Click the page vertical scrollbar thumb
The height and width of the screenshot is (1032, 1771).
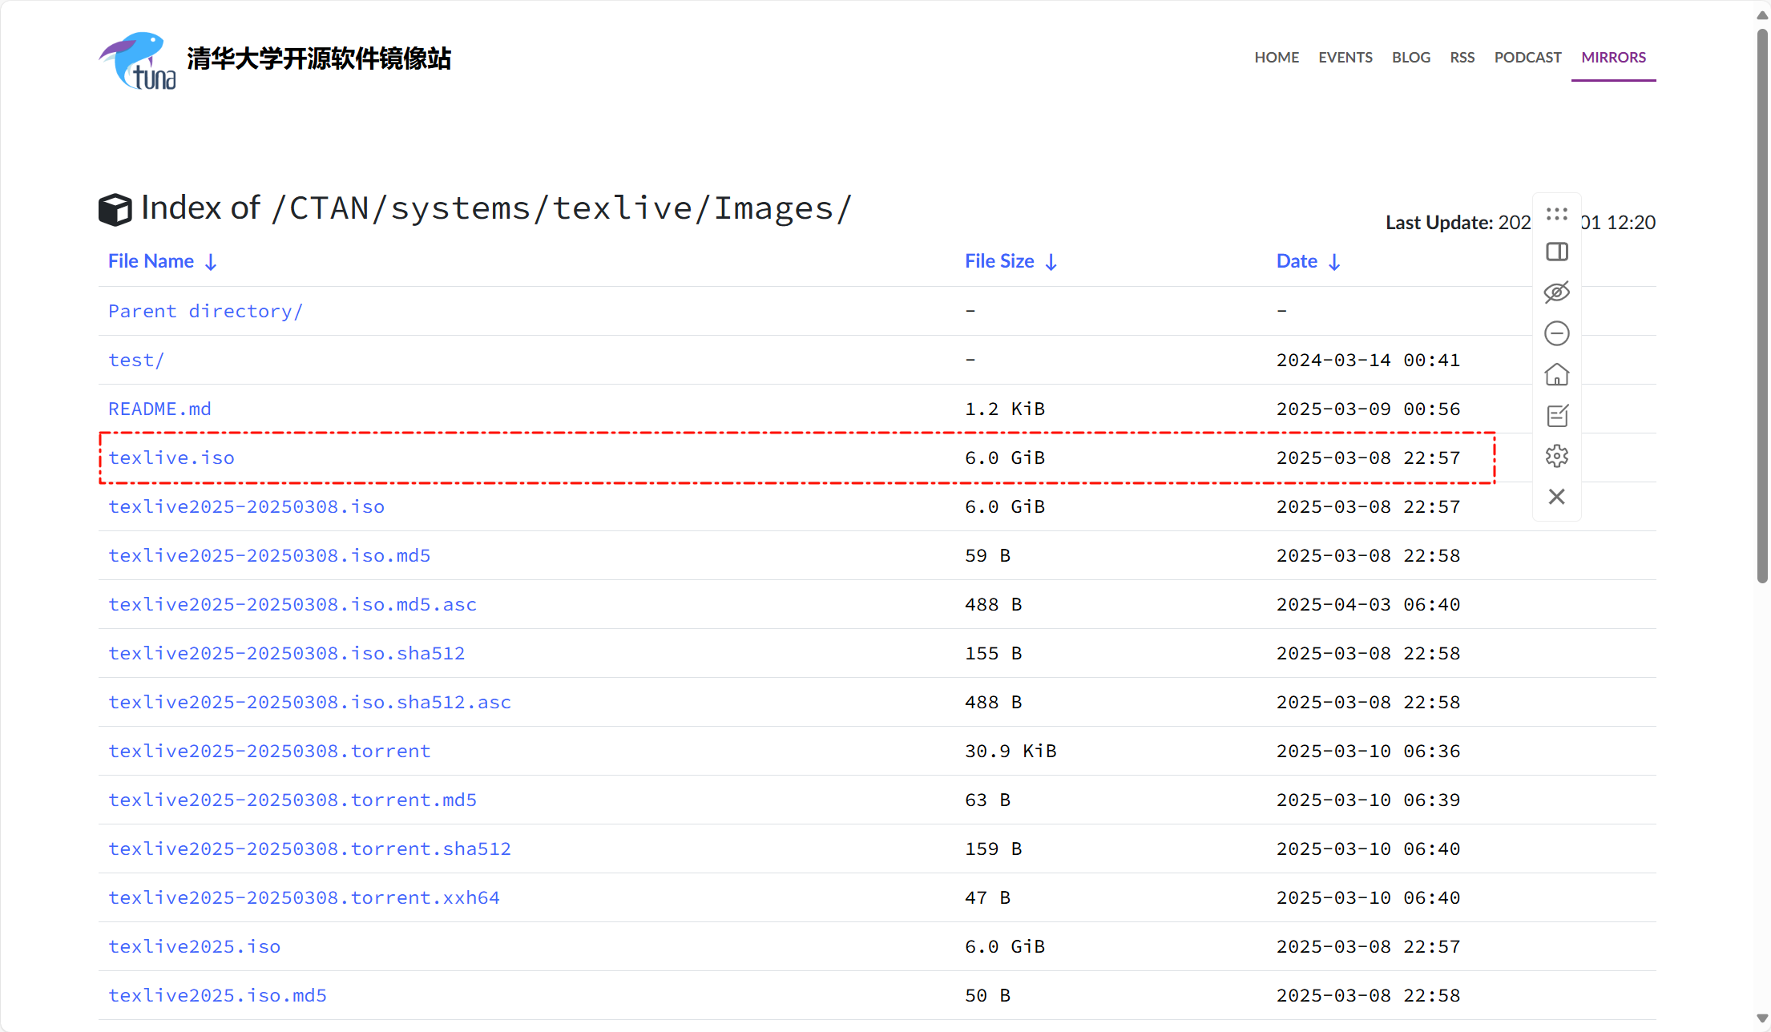[1761, 304]
